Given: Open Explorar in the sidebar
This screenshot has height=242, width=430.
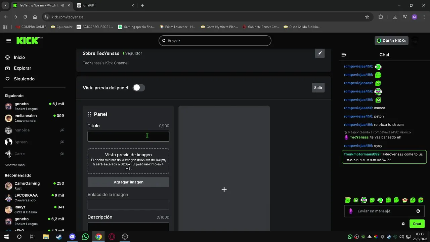Looking at the screenshot, I should point(18,68).
